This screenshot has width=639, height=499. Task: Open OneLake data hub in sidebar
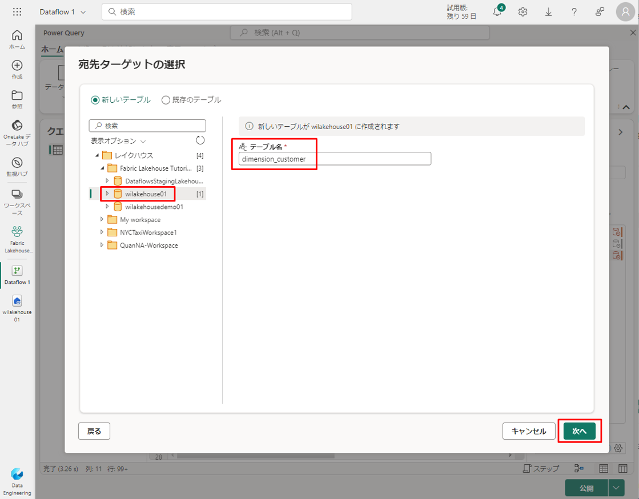tap(17, 133)
